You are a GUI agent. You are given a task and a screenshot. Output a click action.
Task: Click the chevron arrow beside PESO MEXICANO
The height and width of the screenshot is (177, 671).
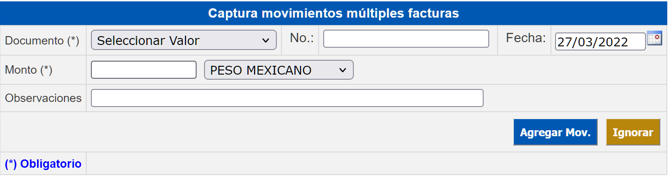tap(343, 70)
